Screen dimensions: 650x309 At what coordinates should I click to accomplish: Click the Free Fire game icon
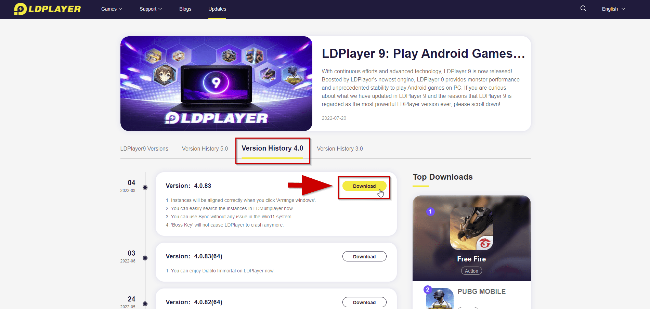(471, 229)
